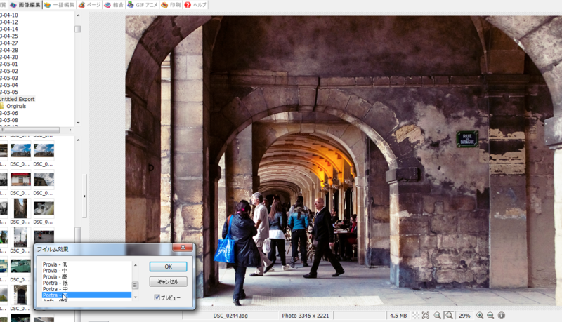This screenshot has height=322, width=562.
Task: Select the 3-04-30 folder
Action: (x=9, y=57)
